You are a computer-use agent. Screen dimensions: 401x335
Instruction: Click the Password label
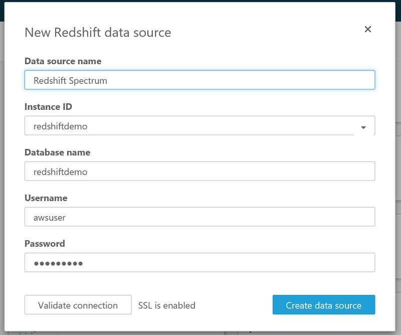coord(45,244)
